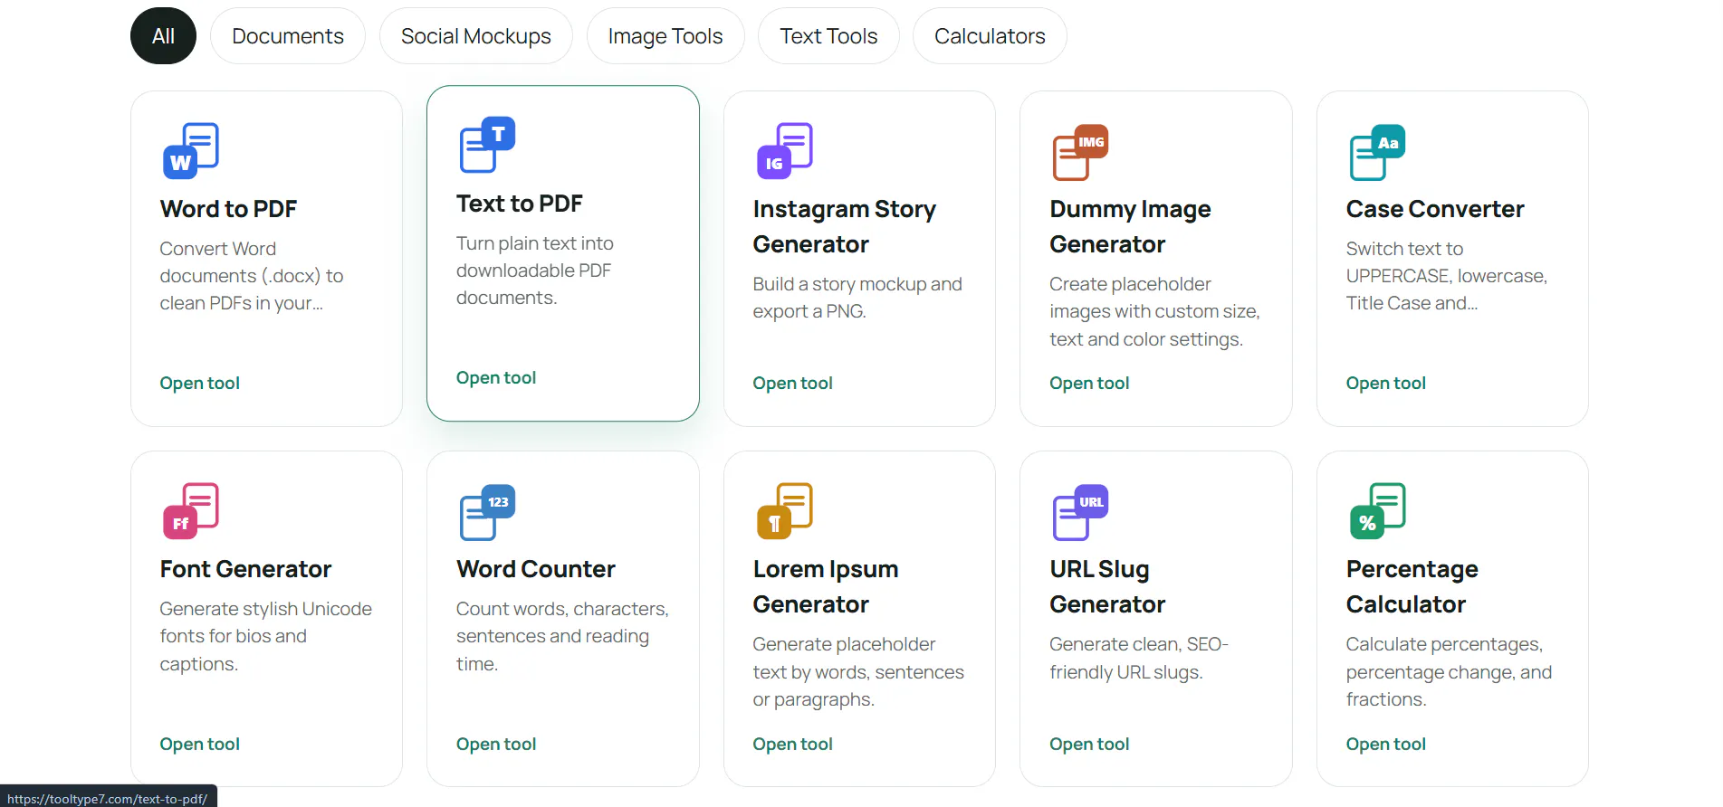Screen dimensions: 1723x807
Task: Click the Dummy Image Generator heading
Action: click(1130, 226)
